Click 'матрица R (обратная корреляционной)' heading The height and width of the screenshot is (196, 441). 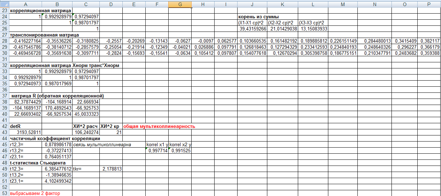[x=57, y=96]
